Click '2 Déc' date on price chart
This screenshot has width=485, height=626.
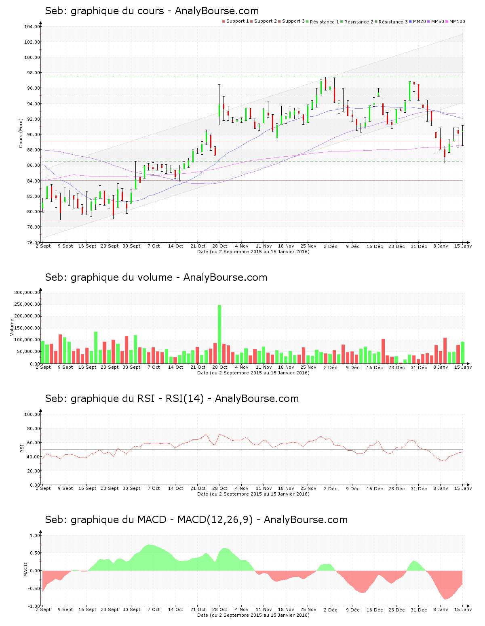[x=331, y=246]
